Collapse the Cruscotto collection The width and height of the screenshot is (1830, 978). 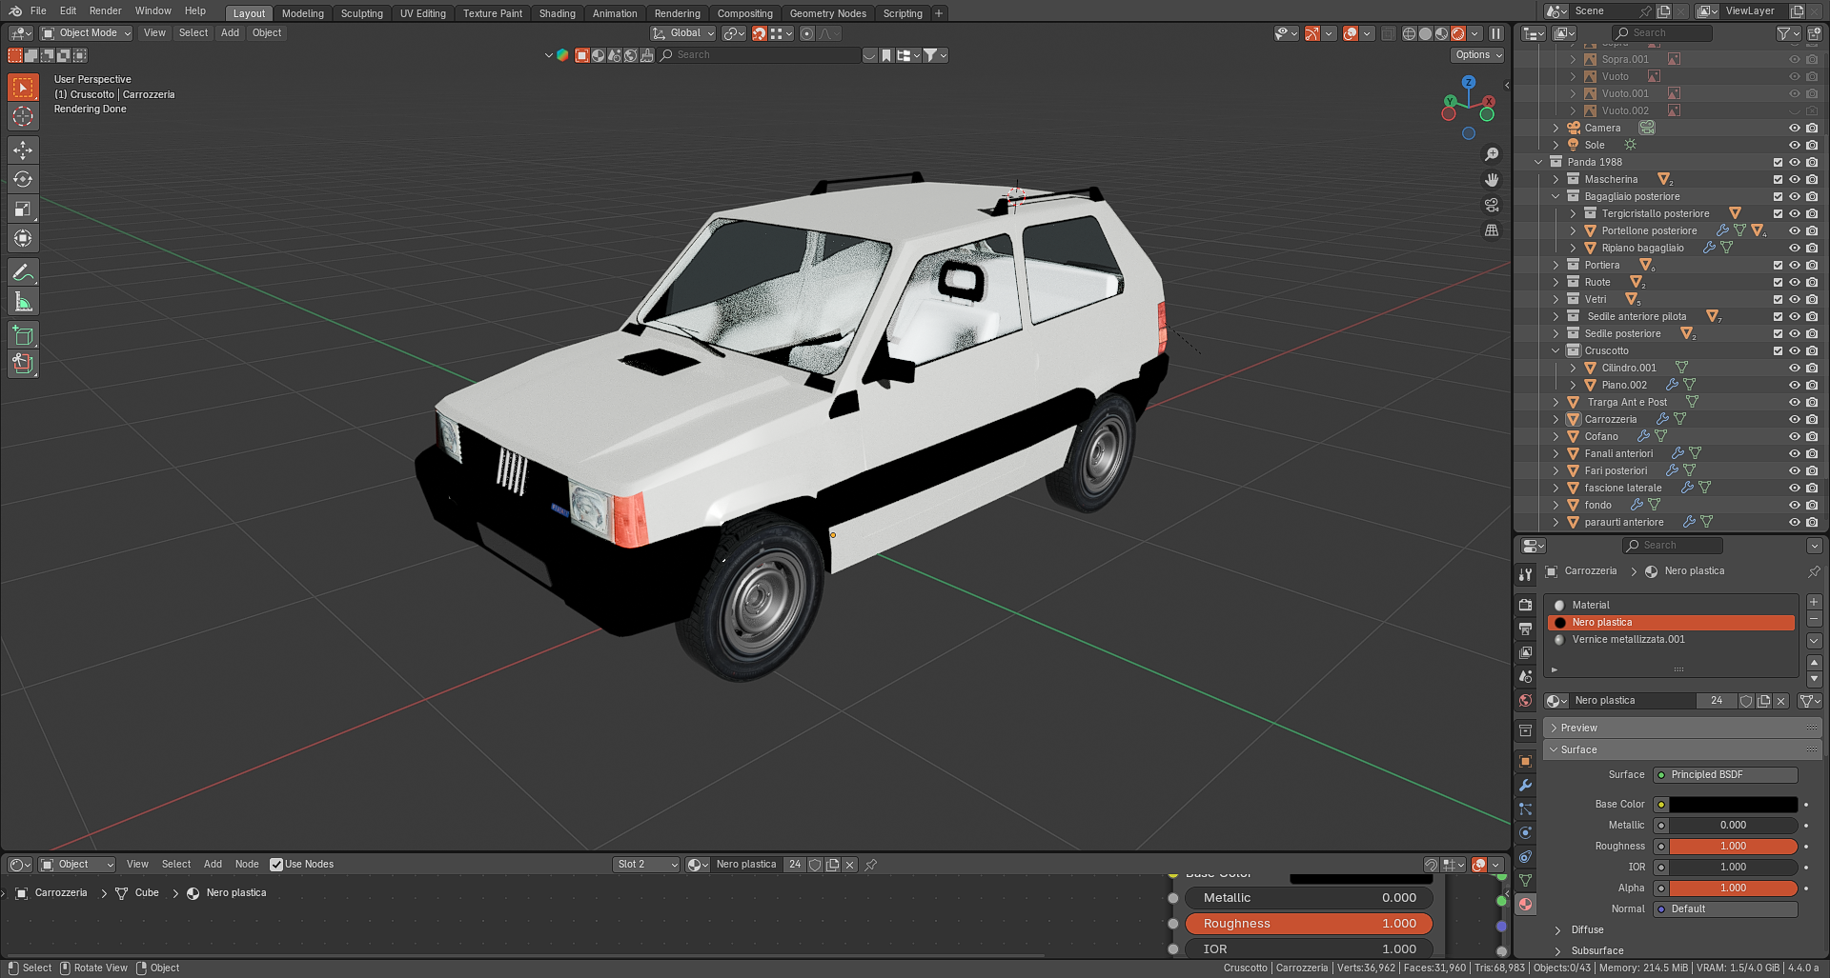tap(1555, 351)
